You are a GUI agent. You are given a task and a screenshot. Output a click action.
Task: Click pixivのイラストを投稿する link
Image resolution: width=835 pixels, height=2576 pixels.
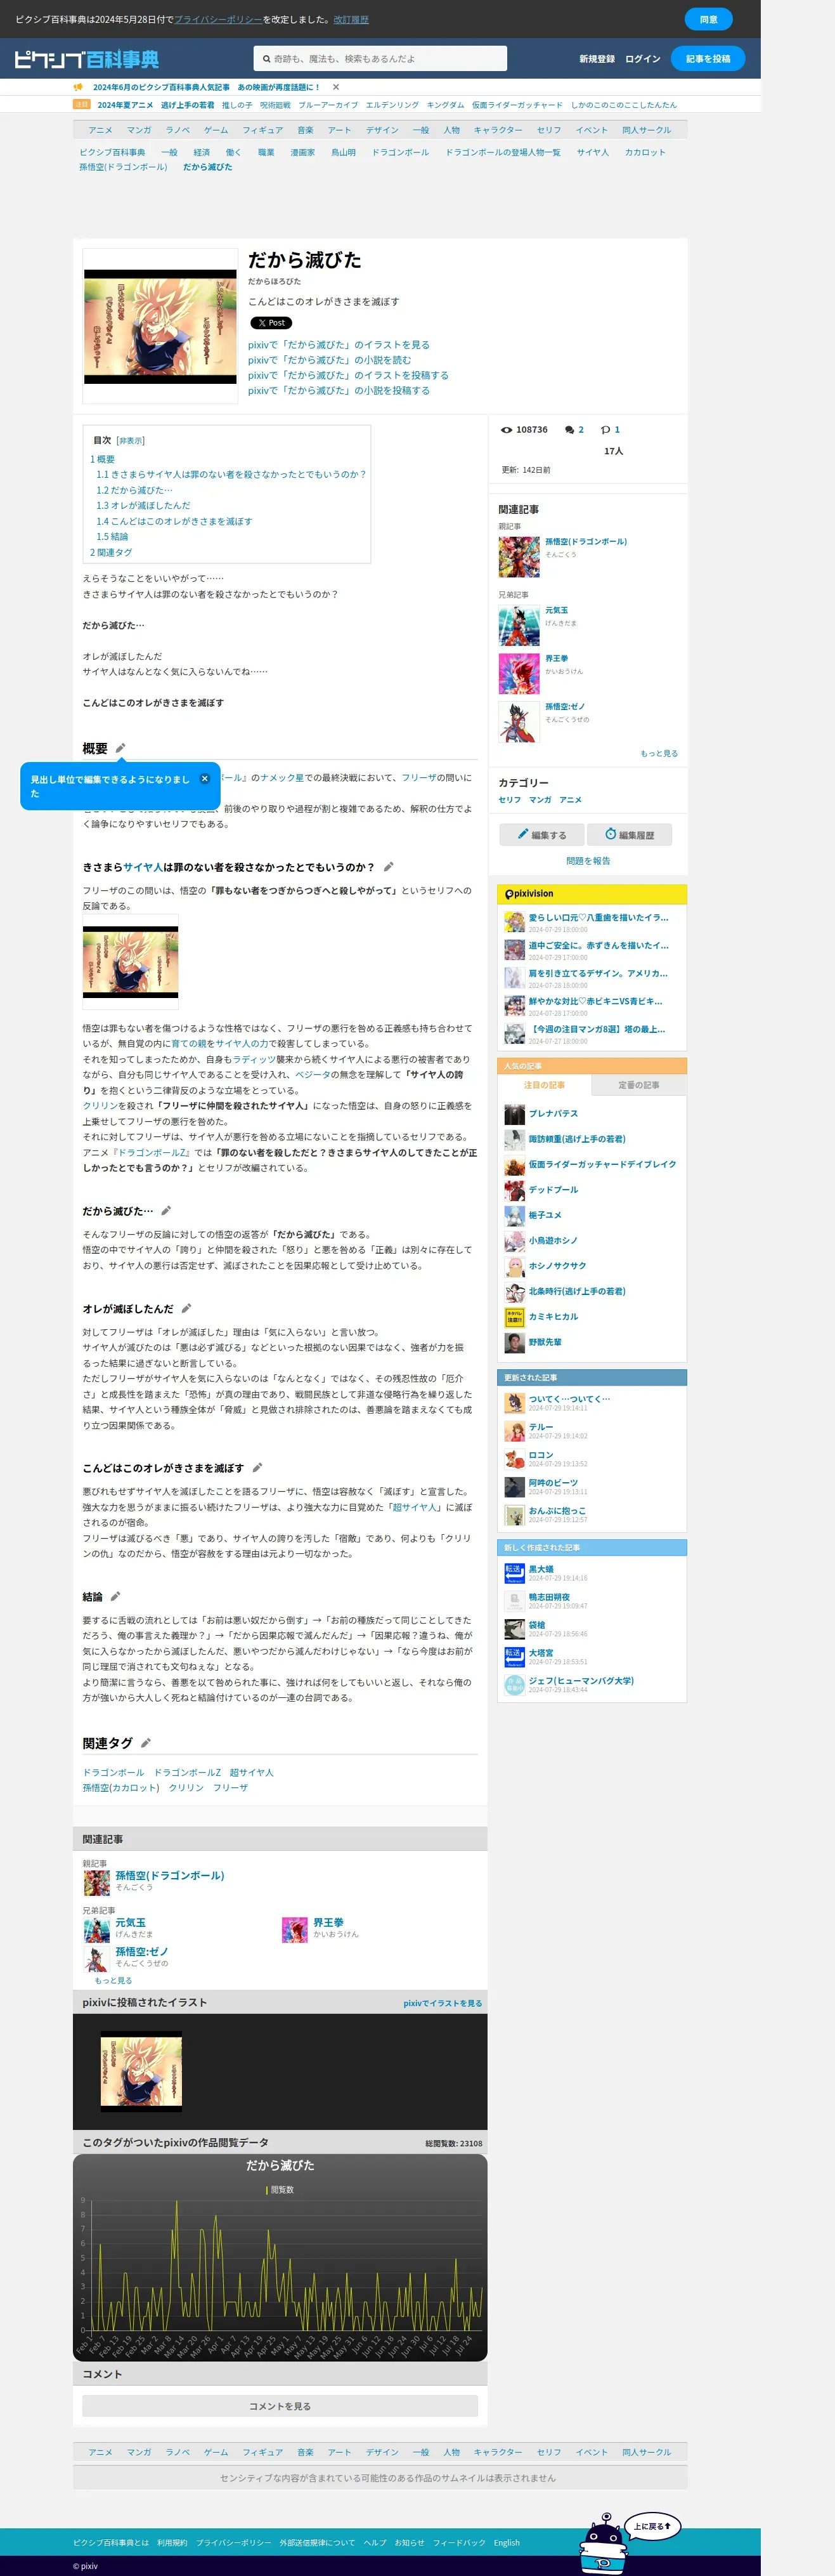(347, 375)
